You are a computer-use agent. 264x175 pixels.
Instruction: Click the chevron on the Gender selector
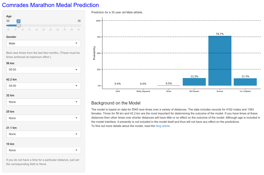pyautogui.click(x=77, y=43)
